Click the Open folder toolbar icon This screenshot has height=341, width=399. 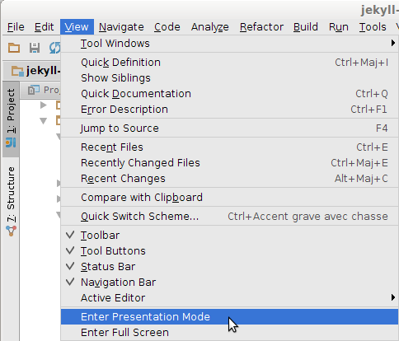[14, 48]
